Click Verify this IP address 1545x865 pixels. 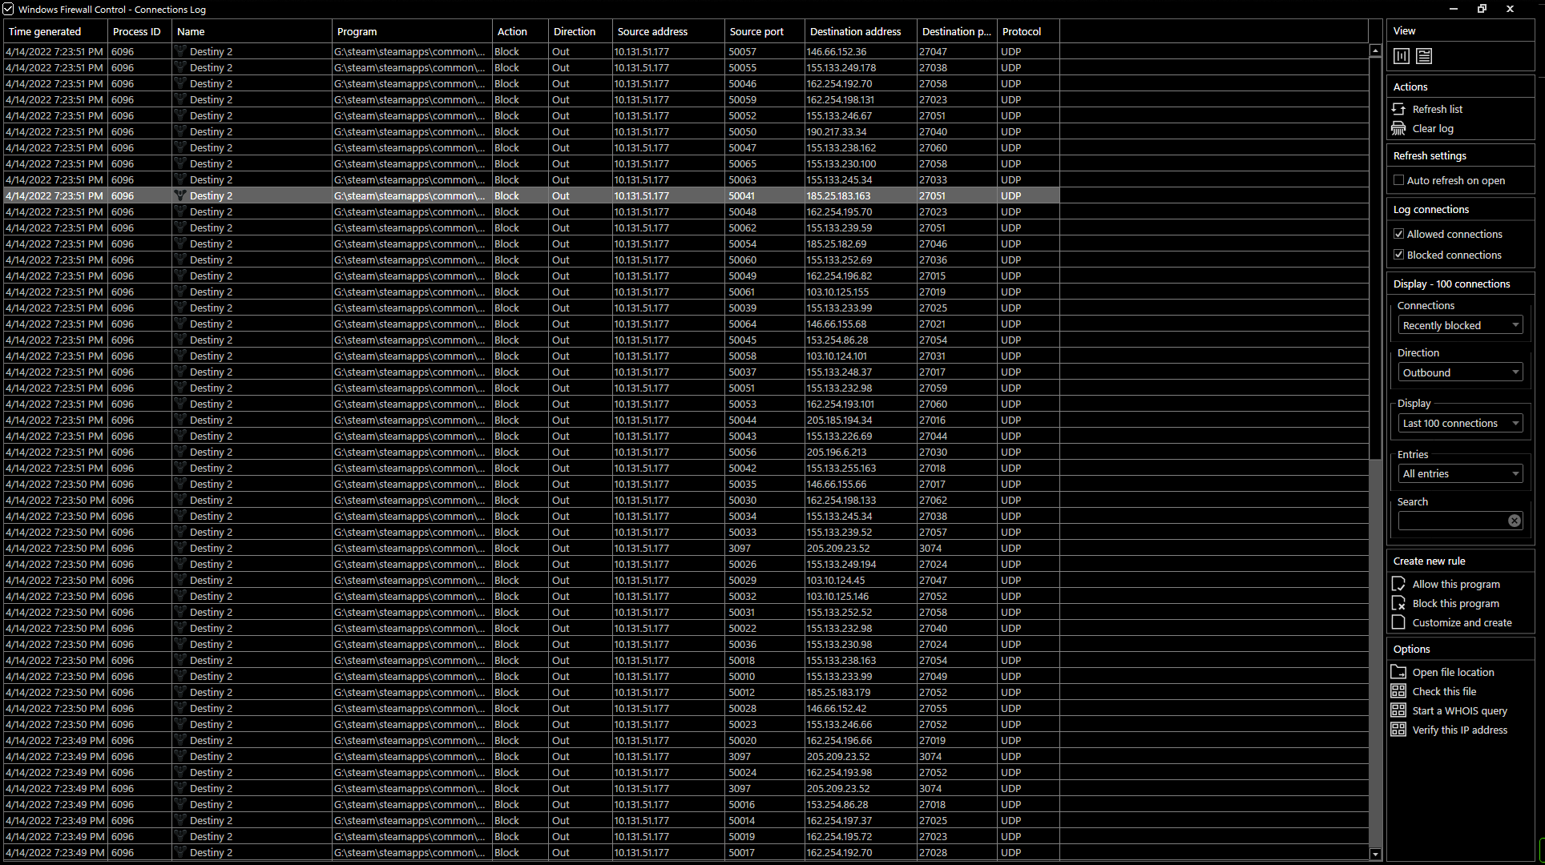1459,730
